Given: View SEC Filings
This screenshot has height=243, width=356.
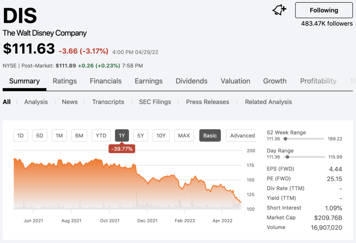Looking at the screenshot, I should pos(155,102).
